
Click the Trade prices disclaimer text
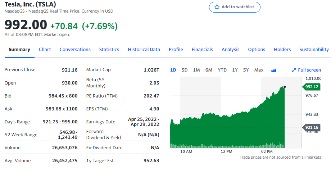(x=280, y=157)
